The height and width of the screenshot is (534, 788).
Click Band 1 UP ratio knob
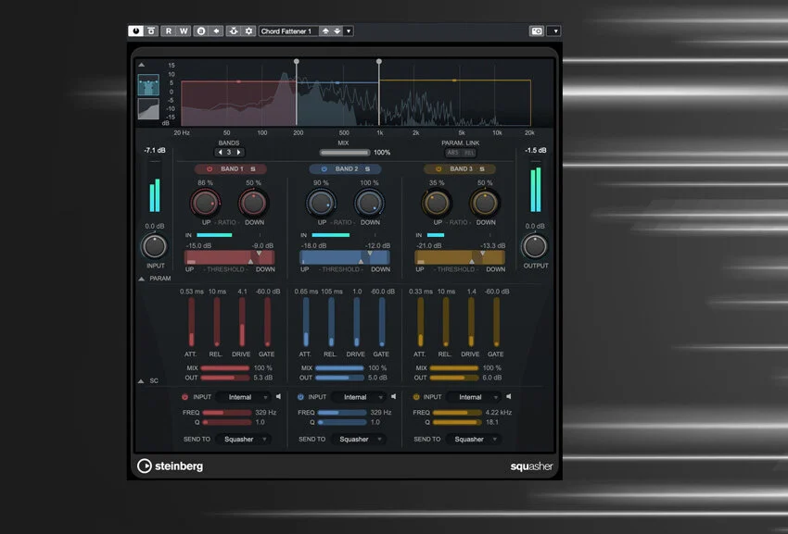click(x=205, y=203)
